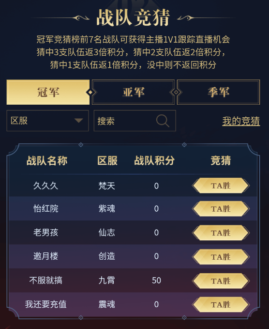Switch to the 亚军 tab

[x=133, y=92]
